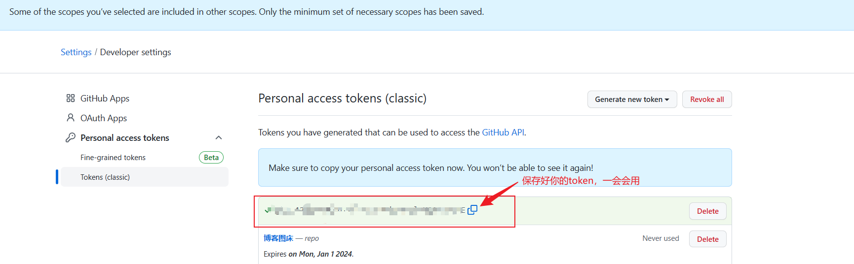Copy the new token using the clipboard icon
Image resolution: width=854 pixels, height=264 pixels.
pyautogui.click(x=472, y=210)
